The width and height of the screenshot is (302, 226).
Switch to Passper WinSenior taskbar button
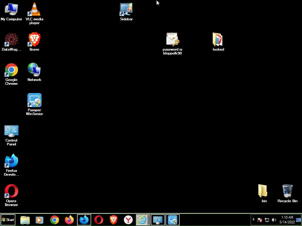coord(172,220)
